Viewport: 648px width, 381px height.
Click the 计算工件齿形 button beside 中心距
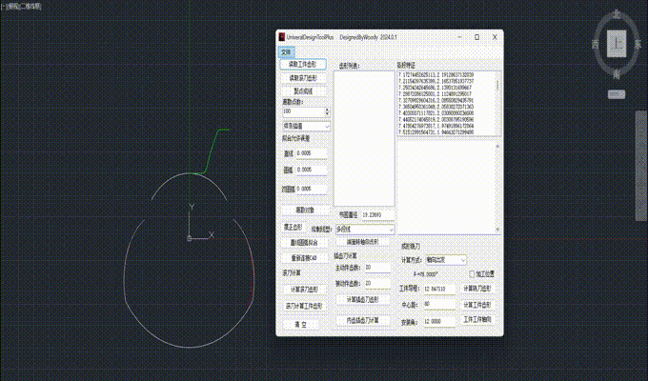pos(476,305)
